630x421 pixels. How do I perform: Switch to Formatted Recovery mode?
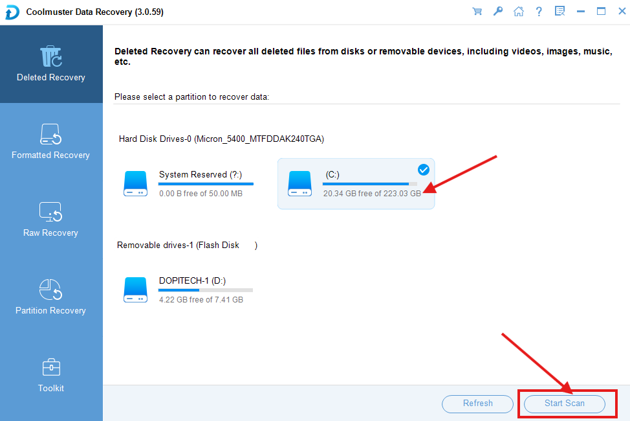(x=51, y=142)
